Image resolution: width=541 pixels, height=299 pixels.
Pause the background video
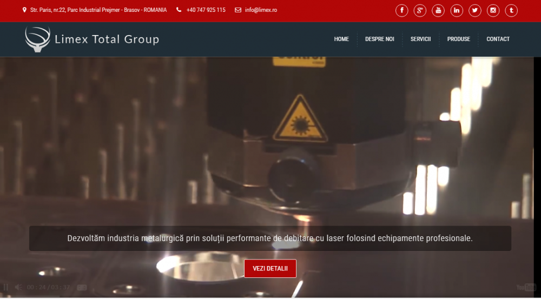tap(6, 287)
